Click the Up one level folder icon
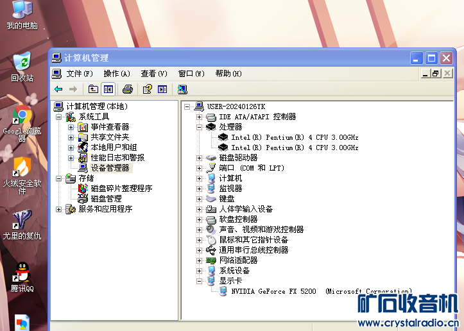 coord(93,89)
